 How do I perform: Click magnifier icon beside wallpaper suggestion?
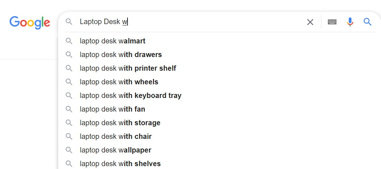(x=69, y=150)
